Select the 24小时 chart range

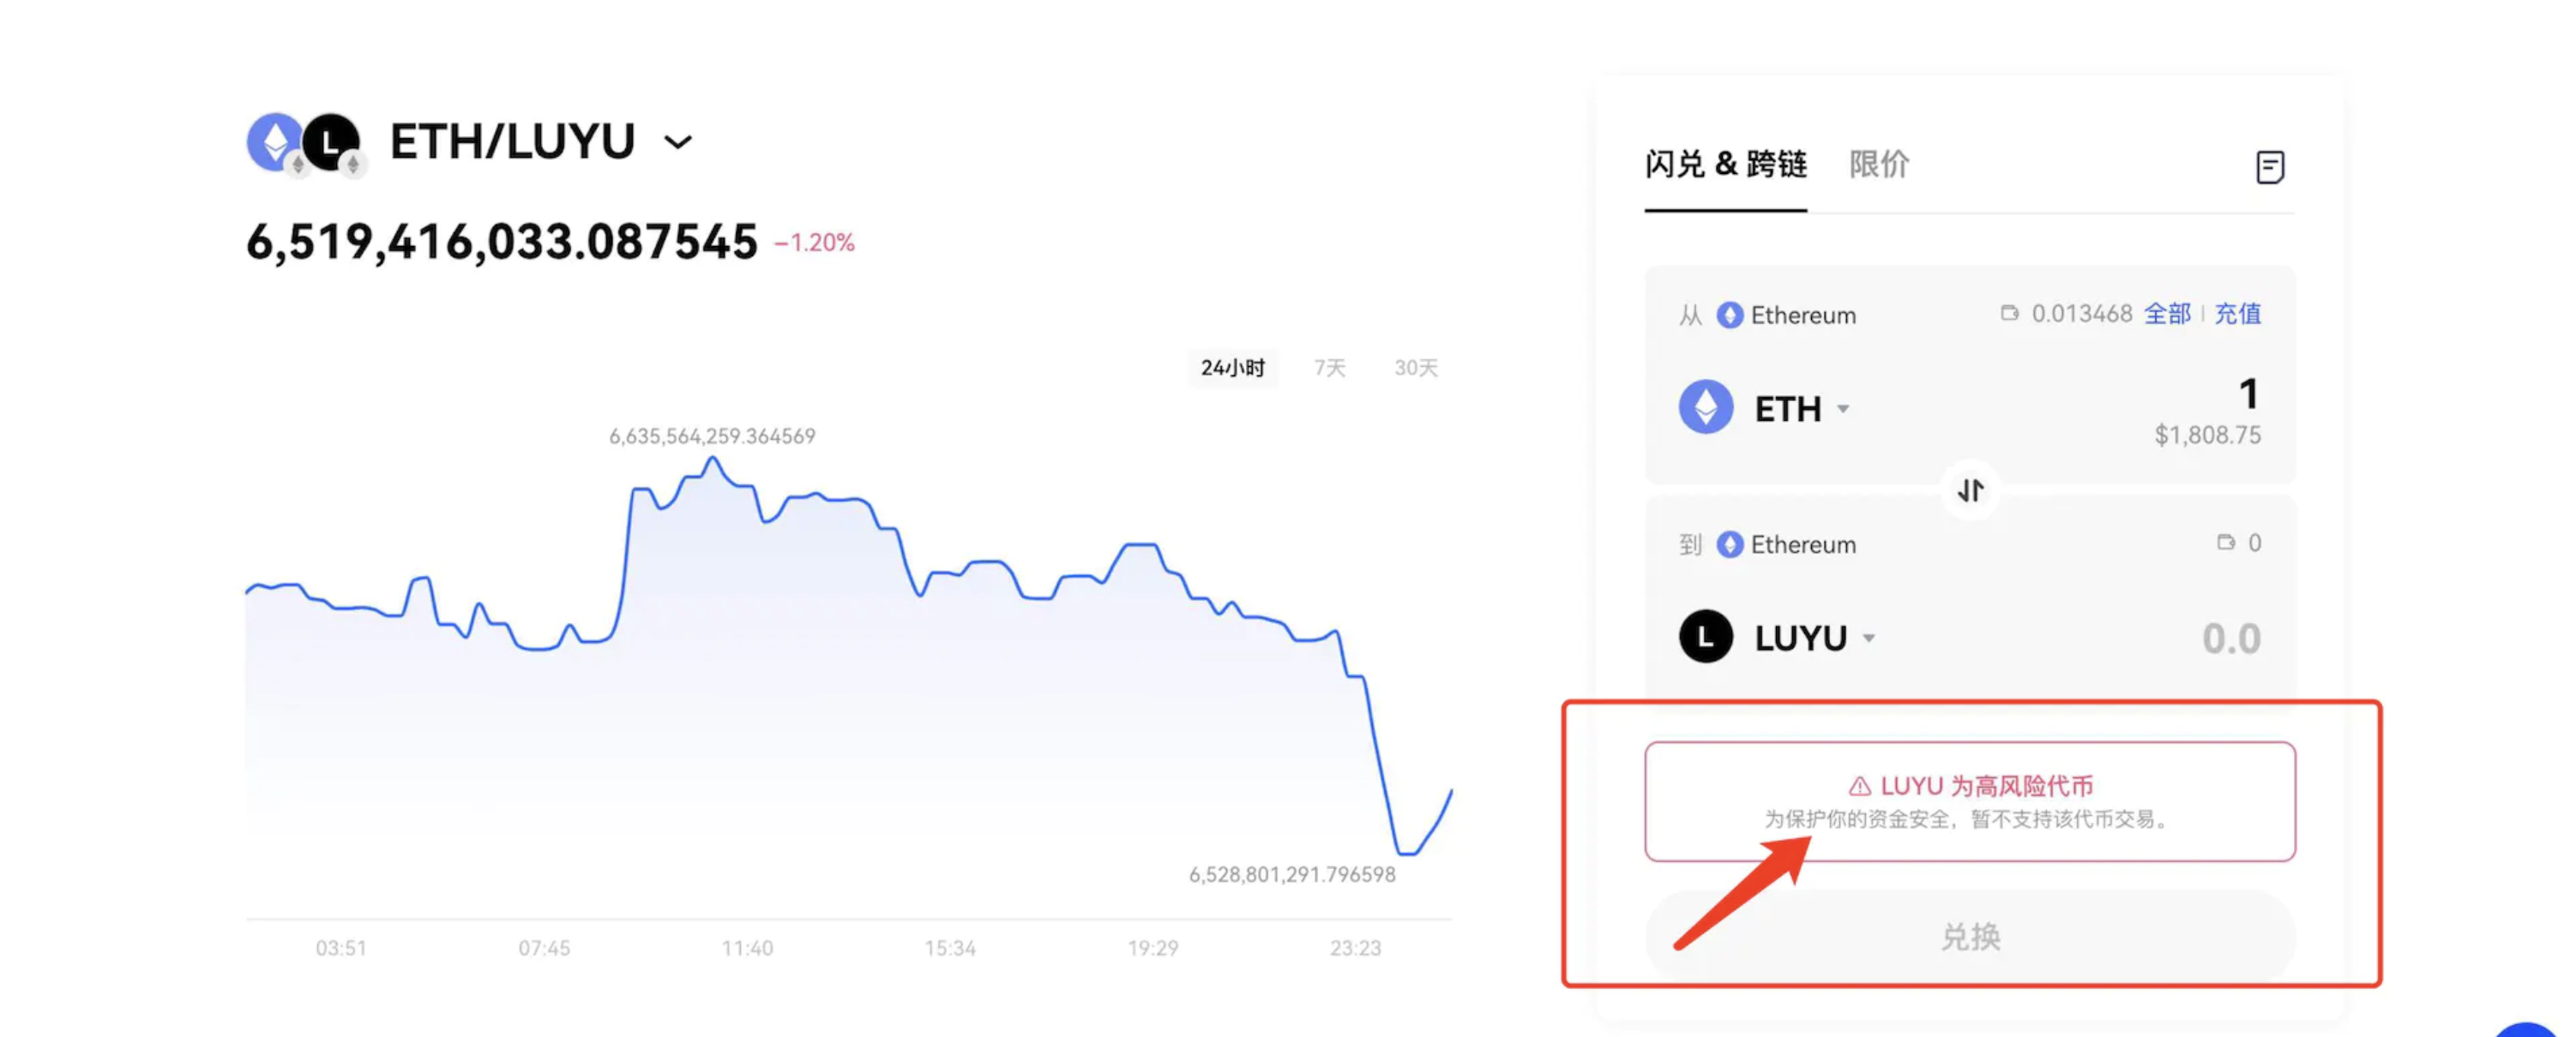click(1232, 368)
